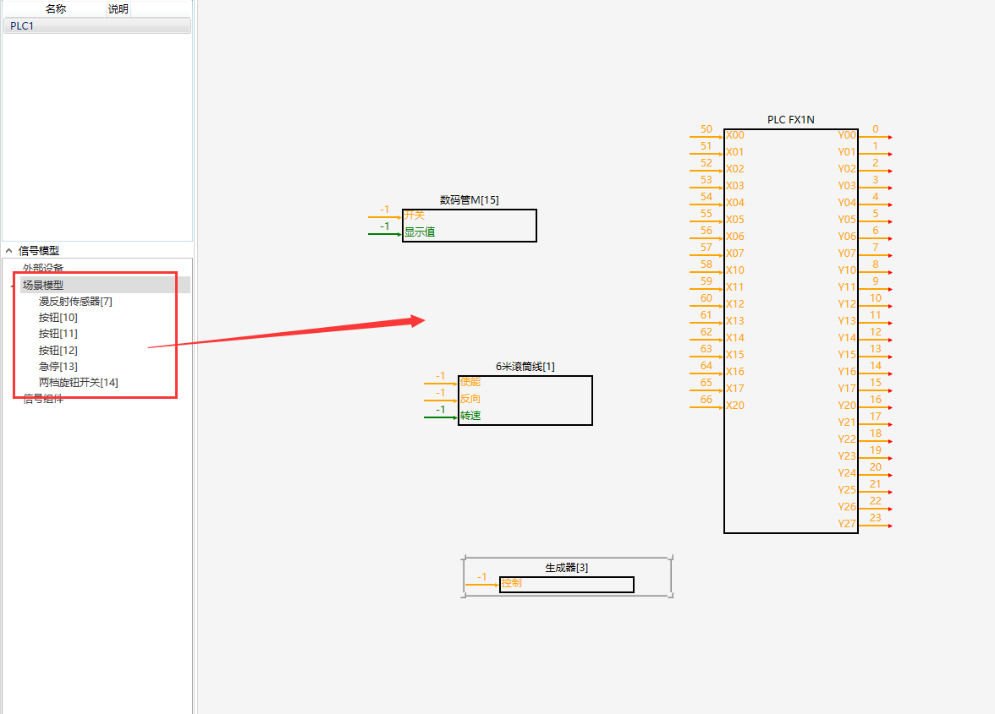
Task: Click the X13 input pin
Action: (x=735, y=321)
